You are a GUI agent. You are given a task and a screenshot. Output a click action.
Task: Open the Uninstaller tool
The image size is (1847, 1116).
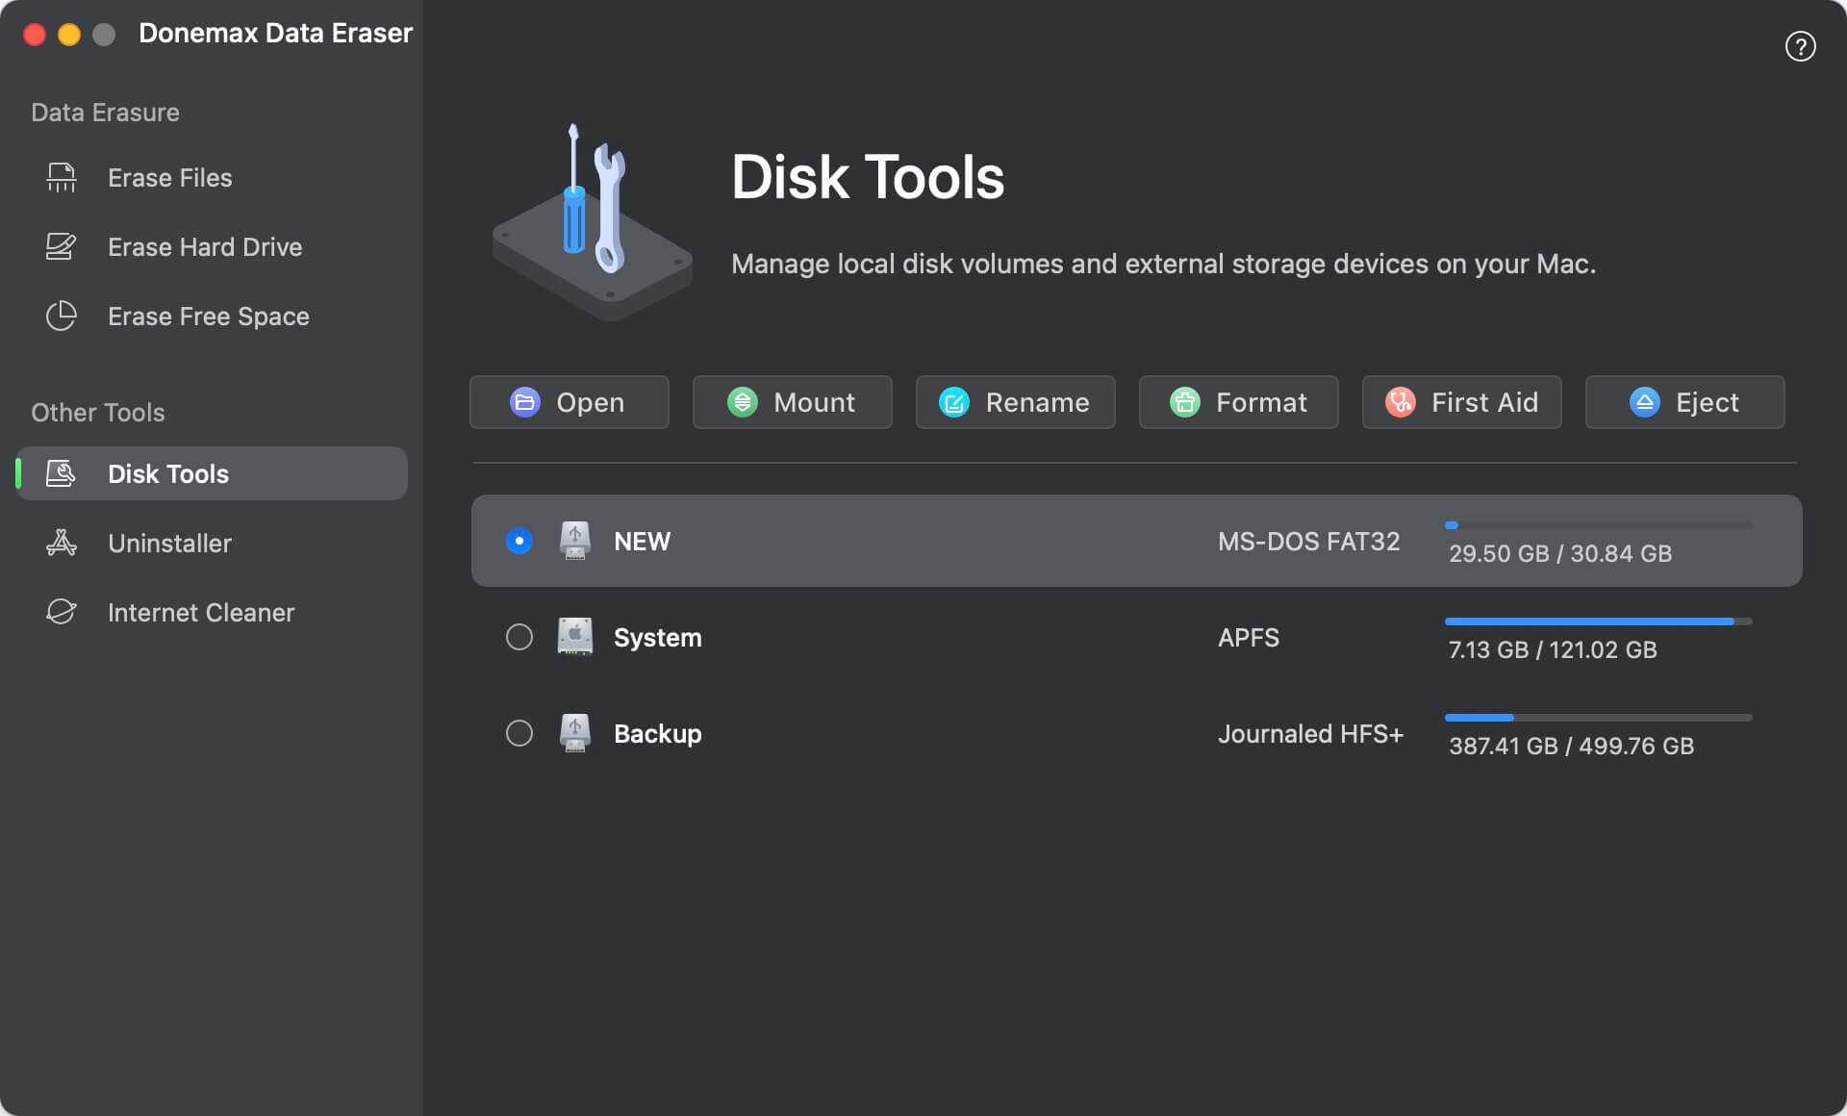pyautogui.click(x=212, y=544)
